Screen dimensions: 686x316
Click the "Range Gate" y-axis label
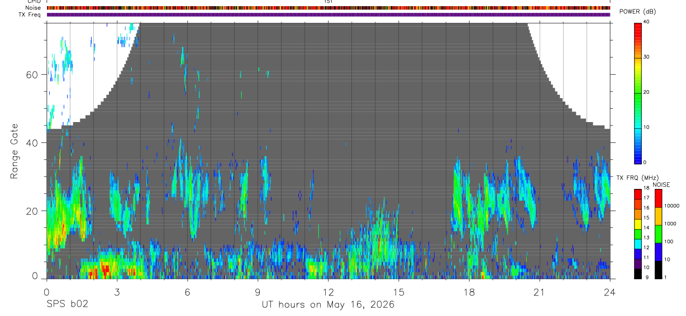point(15,152)
